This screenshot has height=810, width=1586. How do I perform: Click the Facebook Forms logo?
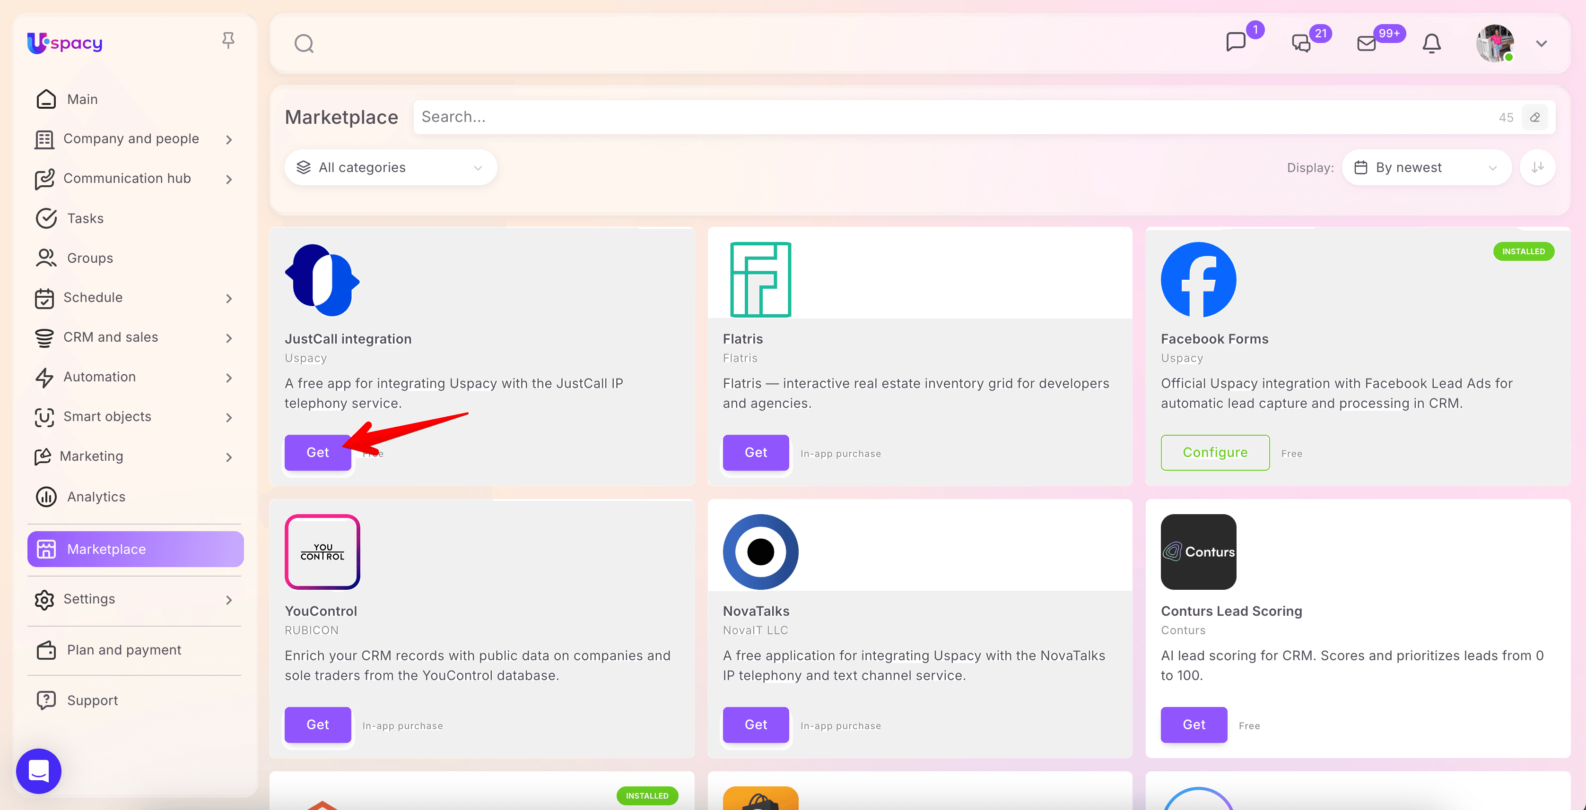tap(1198, 280)
